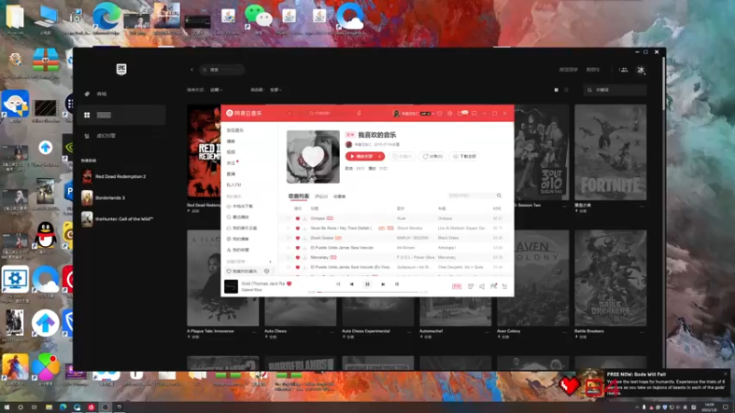This screenshot has width=735, height=413.
Task: Open Epic filter dropdown
Action: (277, 89)
